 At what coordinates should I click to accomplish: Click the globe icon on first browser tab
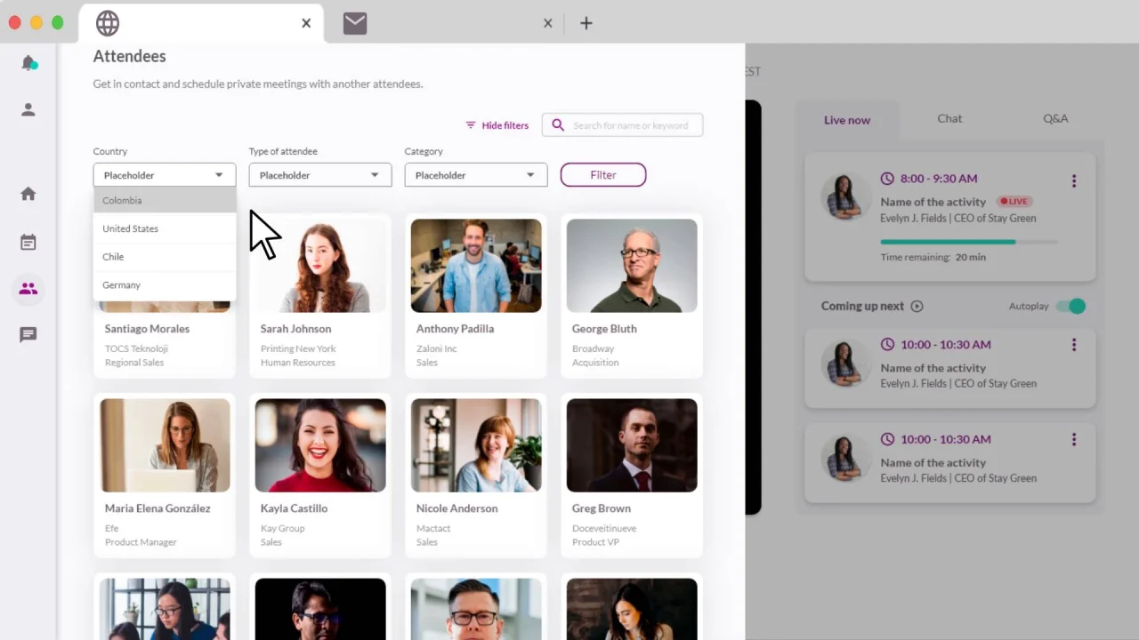[108, 23]
